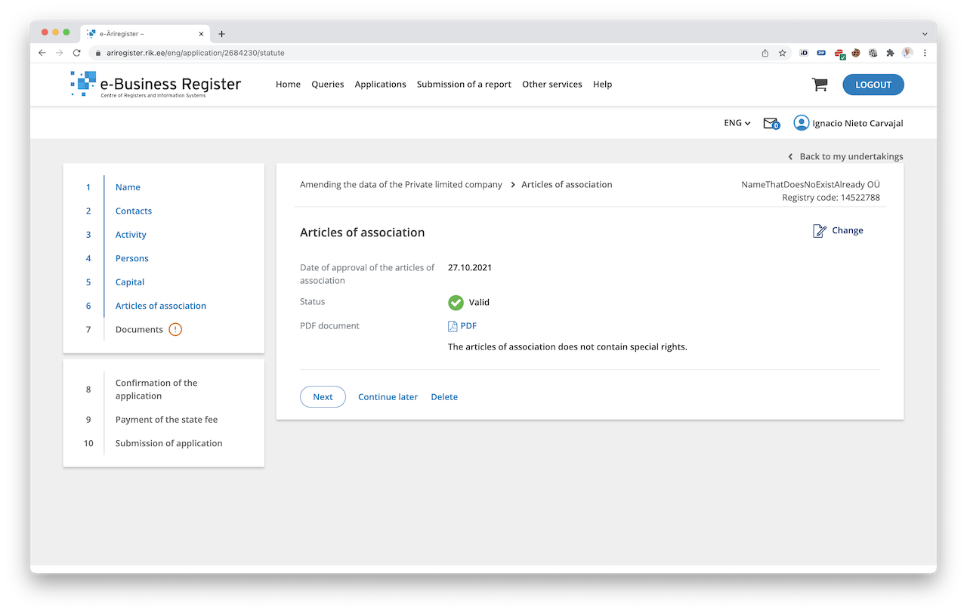Screen dimensions: 967x613
Task: Click the LOGOUT button
Action: [873, 85]
